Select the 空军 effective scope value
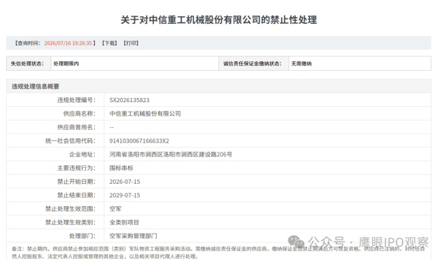 point(115,209)
